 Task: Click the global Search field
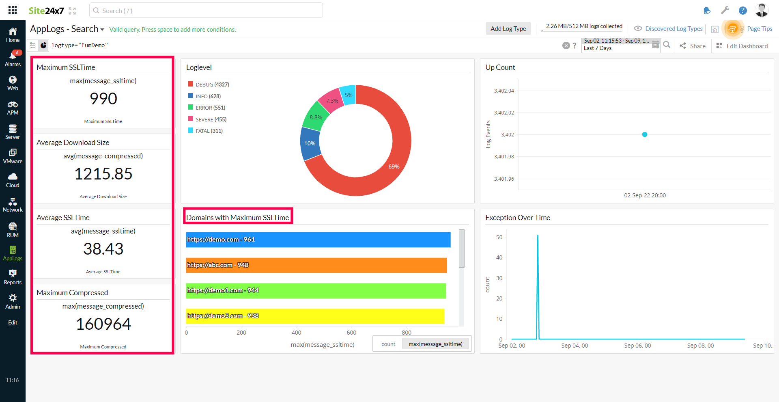click(206, 11)
